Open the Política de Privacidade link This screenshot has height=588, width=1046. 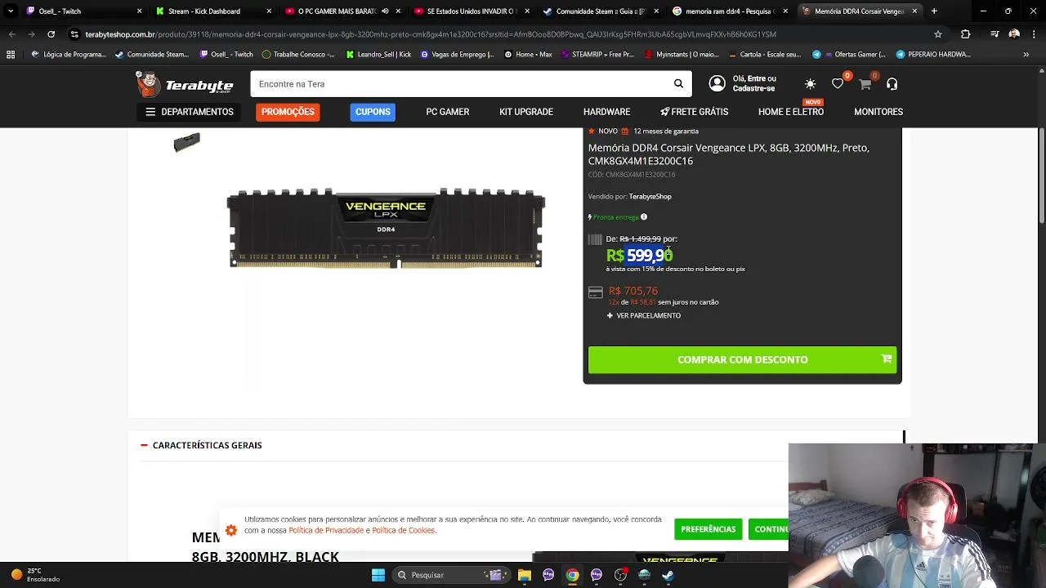pos(325,530)
